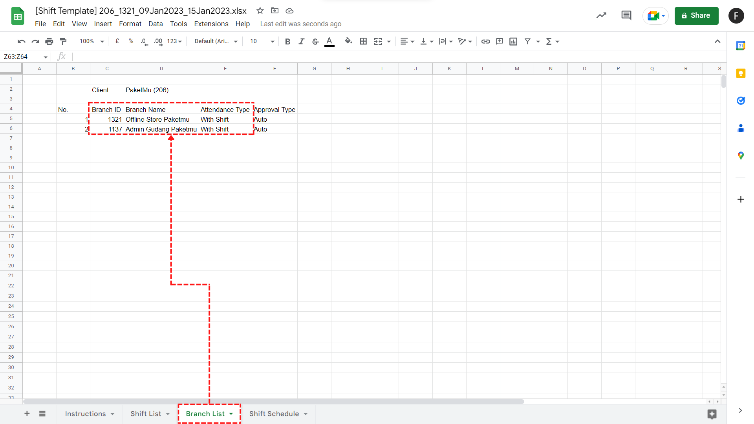This screenshot has height=424, width=754.
Task: Increase decimal places
Action: click(x=158, y=41)
